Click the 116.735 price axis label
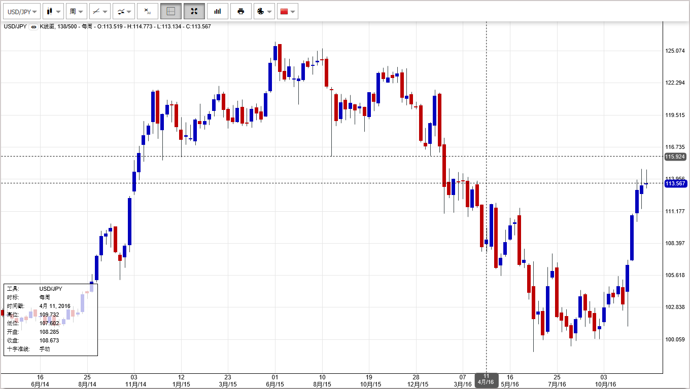The image size is (690, 389). (675, 147)
